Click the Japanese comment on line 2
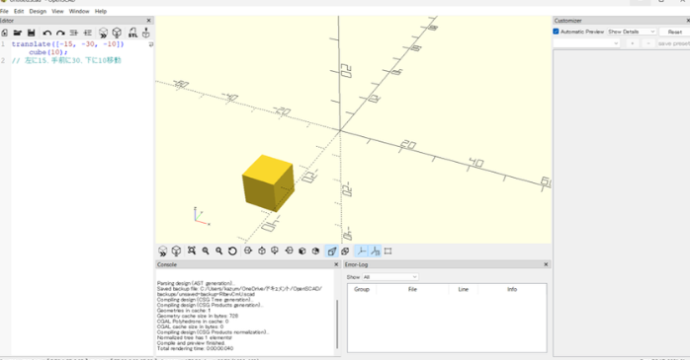 (66, 60)
